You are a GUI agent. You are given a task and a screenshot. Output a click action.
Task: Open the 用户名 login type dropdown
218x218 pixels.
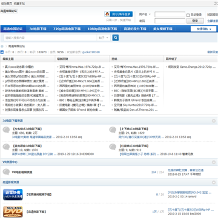145,15
